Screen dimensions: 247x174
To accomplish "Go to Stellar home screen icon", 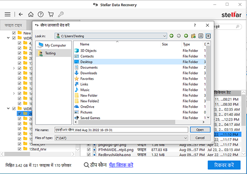I will tap(31, 14).
